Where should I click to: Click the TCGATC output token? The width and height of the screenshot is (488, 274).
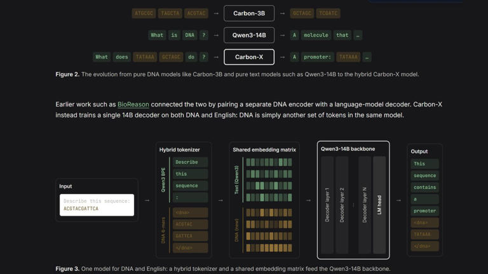coord(328,13)
